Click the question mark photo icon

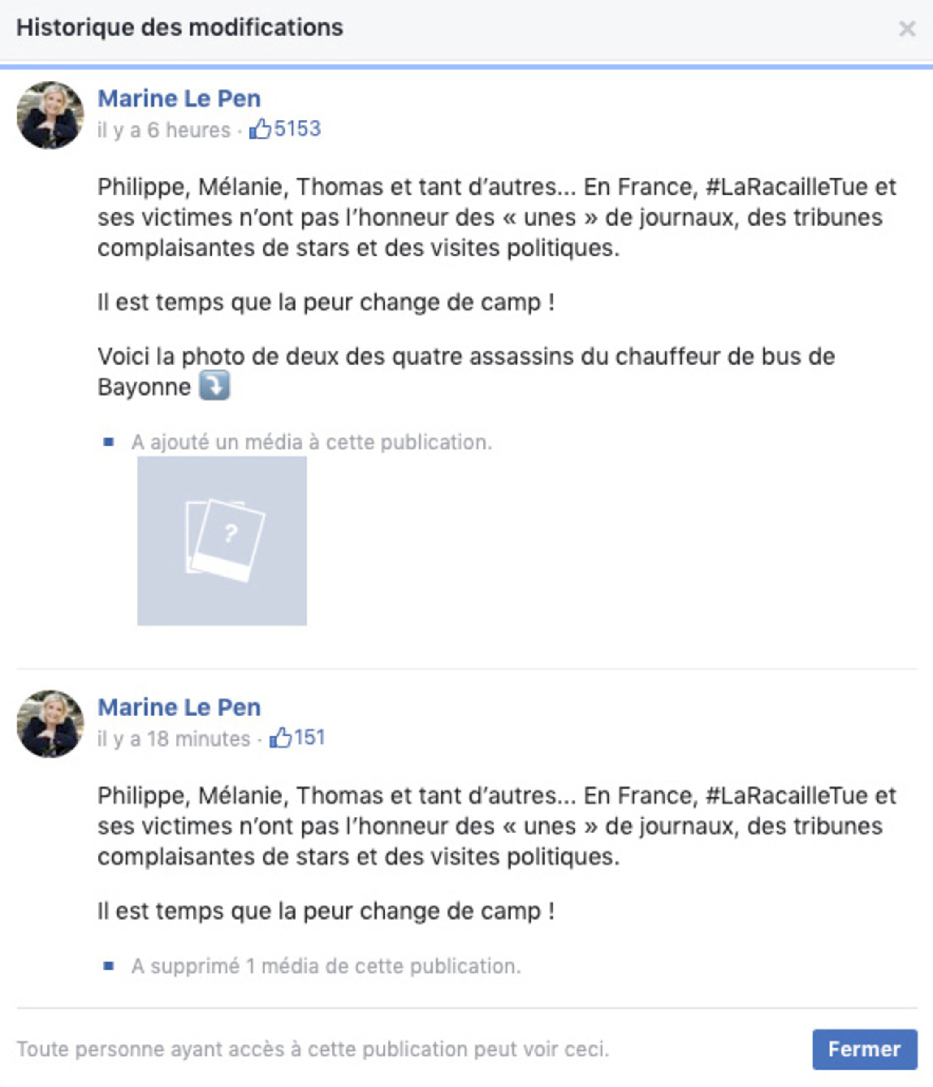226,541
